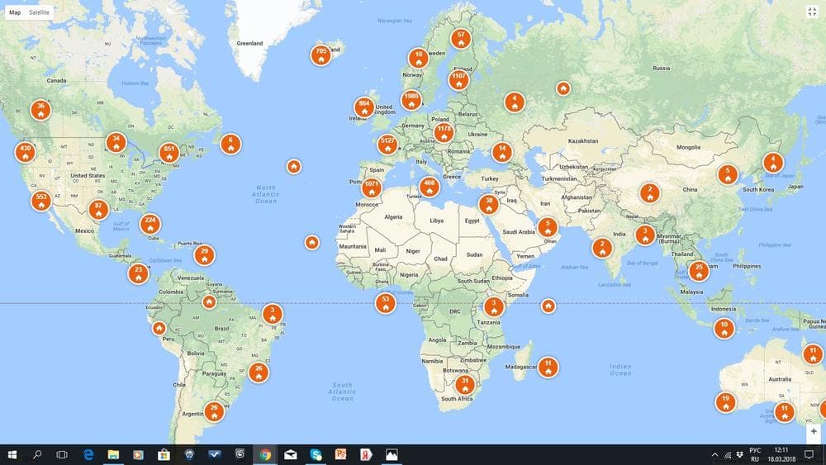Open the Windows Start menu
This screenshot has height=465, width=826.
[12, 454]
